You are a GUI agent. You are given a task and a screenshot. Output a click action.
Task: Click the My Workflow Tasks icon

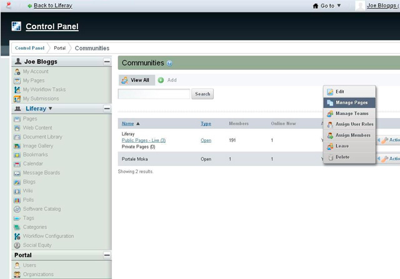click(17, 90)
